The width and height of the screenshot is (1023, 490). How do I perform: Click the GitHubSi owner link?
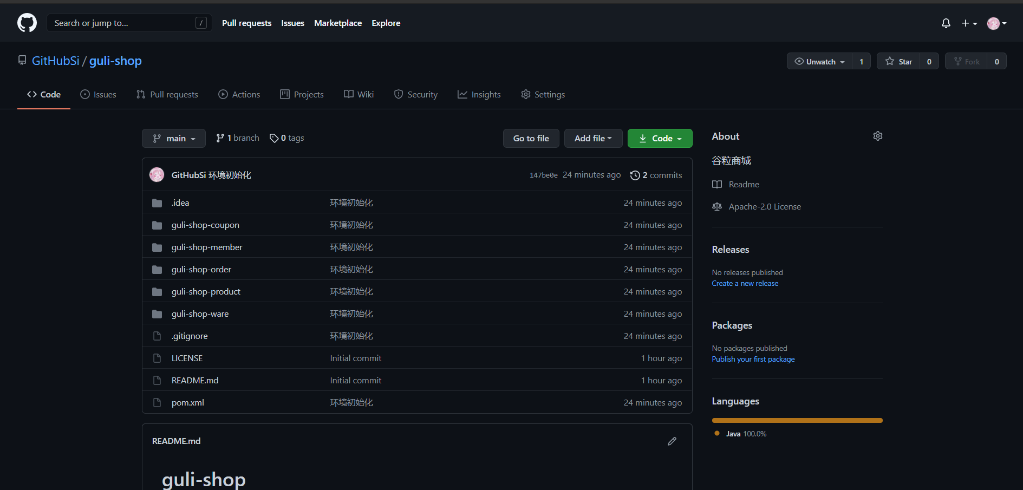click(x=56, y=61)
